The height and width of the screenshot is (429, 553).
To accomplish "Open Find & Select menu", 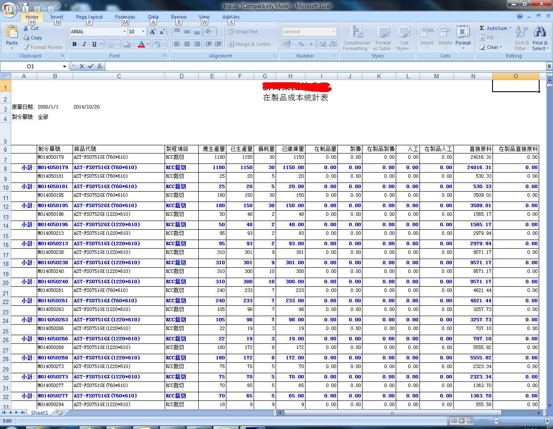I will [540, 38].
